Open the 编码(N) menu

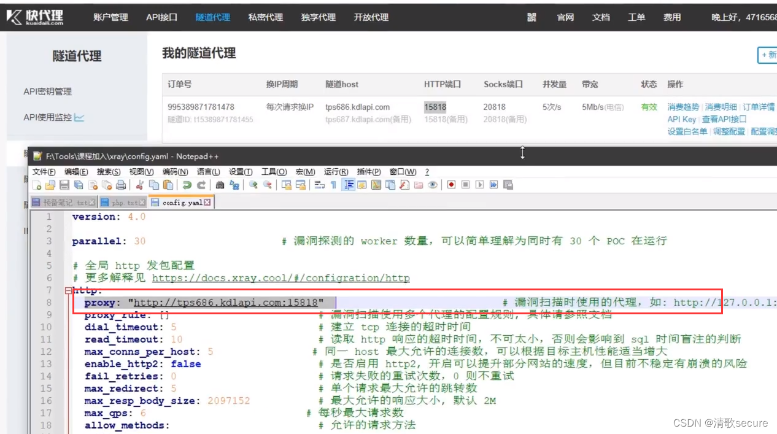175,172
